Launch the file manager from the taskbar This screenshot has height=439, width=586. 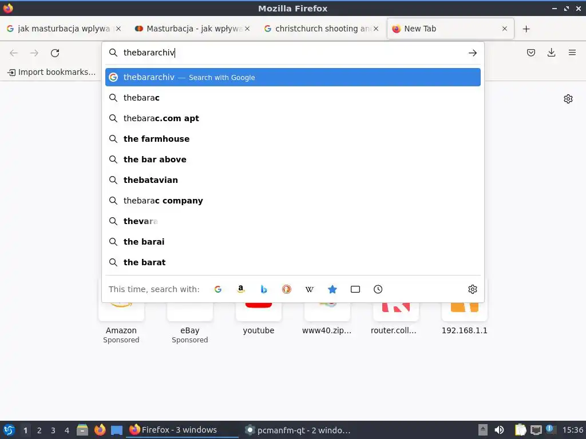82,430
